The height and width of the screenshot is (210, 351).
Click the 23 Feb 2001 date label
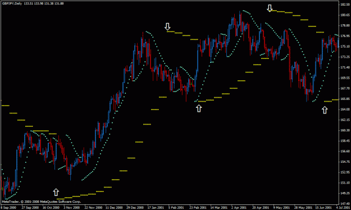pos(198,208)
